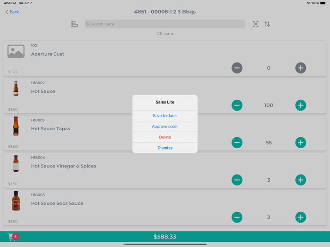Screen dimensions: 330x247
Task: Decrease quantity for Apertura Cust
Action: coord(237,68)
